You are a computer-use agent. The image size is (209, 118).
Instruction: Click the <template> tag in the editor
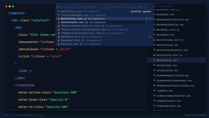[17, 13]
